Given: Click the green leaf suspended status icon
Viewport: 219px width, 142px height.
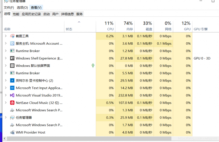Looking at the screenshot, I should (x=93, y=65).
